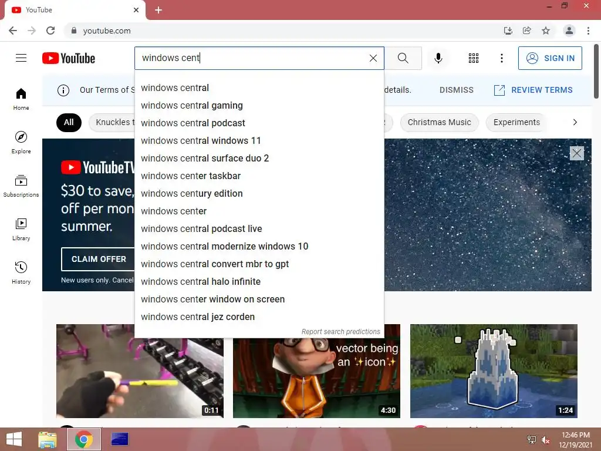Click the browser forward arrow
601x451 pixels.
pos(32,31)
